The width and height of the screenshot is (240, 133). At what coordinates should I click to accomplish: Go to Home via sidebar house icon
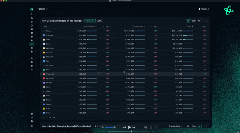click(32, 18)
